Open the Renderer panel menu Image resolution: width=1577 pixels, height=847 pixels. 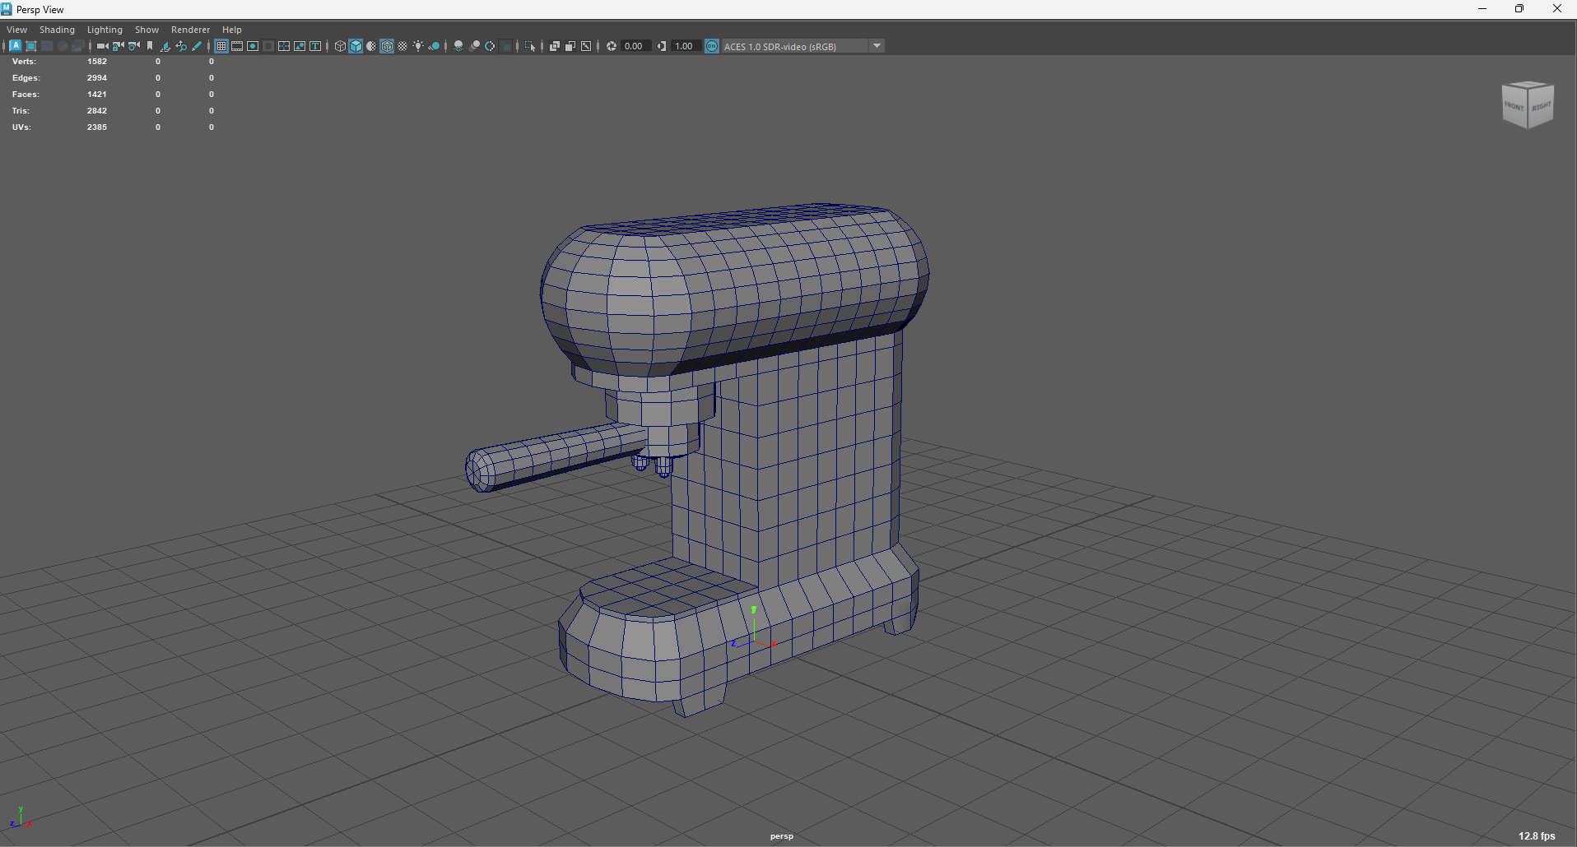pos(190,30)
